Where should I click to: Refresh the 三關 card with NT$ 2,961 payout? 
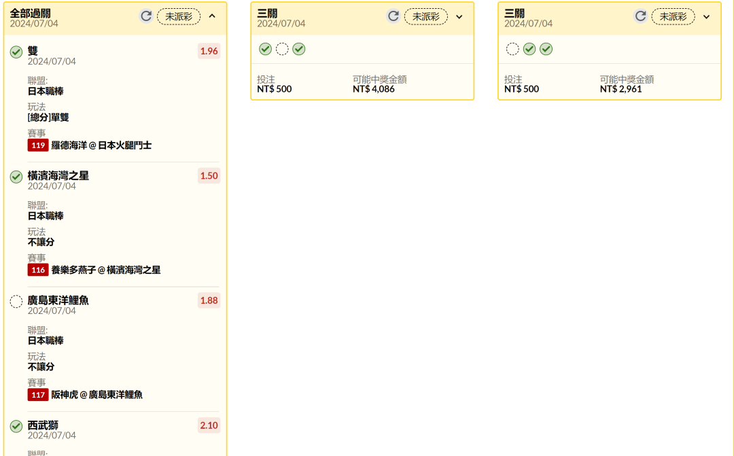(640, 16)
